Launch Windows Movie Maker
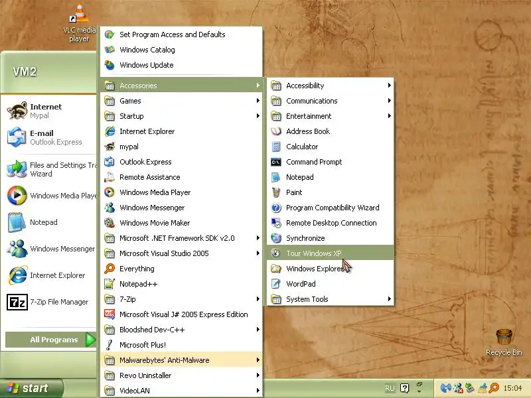The height and width of the screenshot is (398, 531). (x=181, y=223)
